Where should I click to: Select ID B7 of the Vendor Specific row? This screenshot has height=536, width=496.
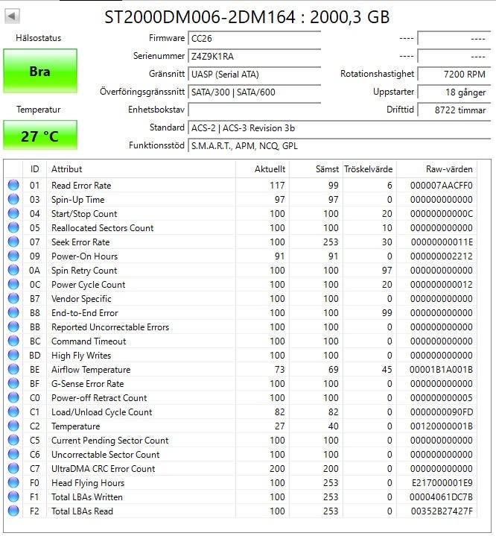[x=34, y=298]
